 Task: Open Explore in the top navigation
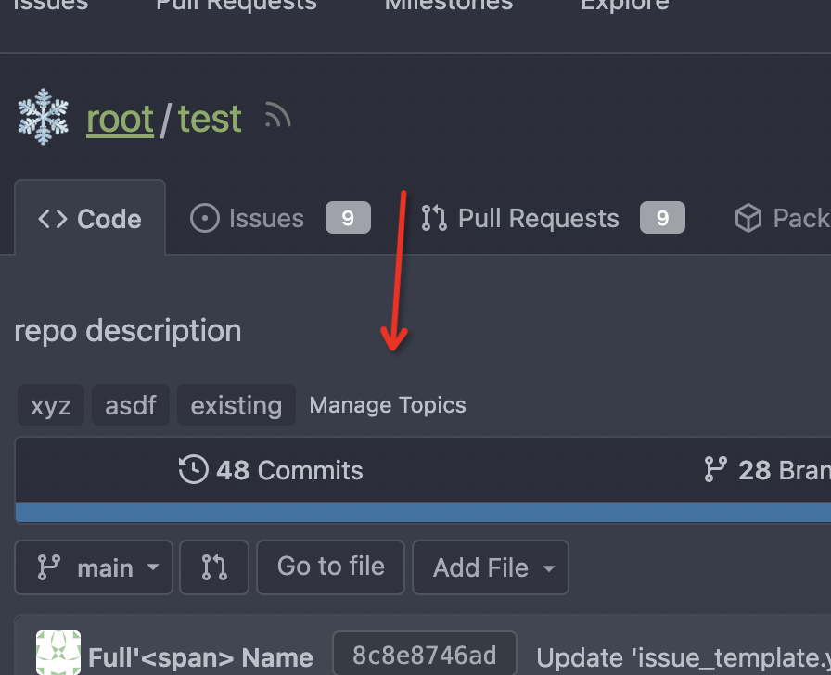pos(625,6)
